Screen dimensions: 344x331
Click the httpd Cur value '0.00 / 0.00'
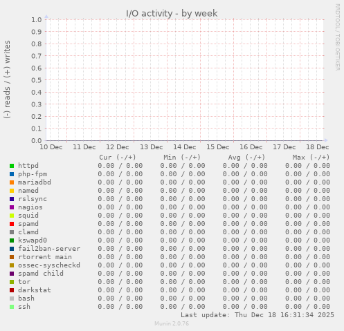[x=120, y=166]
